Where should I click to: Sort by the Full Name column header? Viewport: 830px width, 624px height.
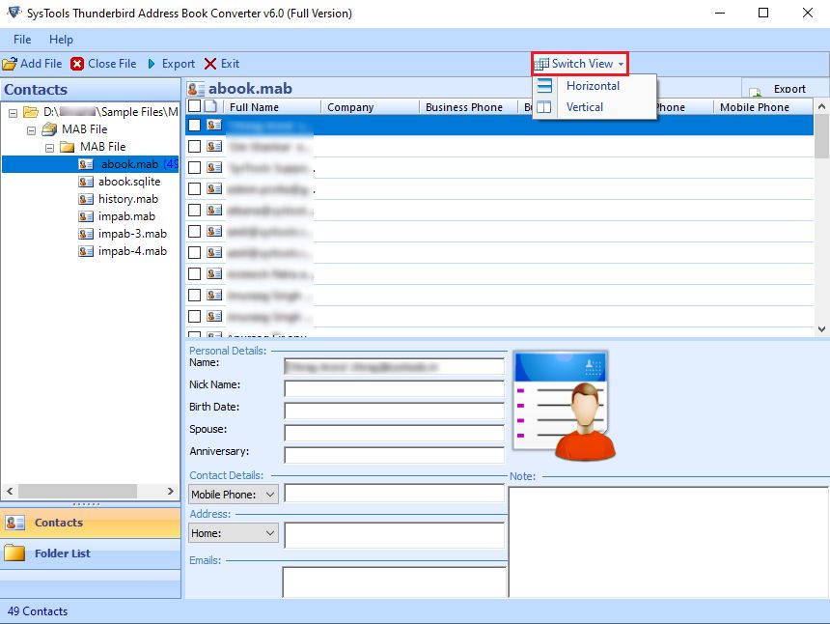point(272,107)
